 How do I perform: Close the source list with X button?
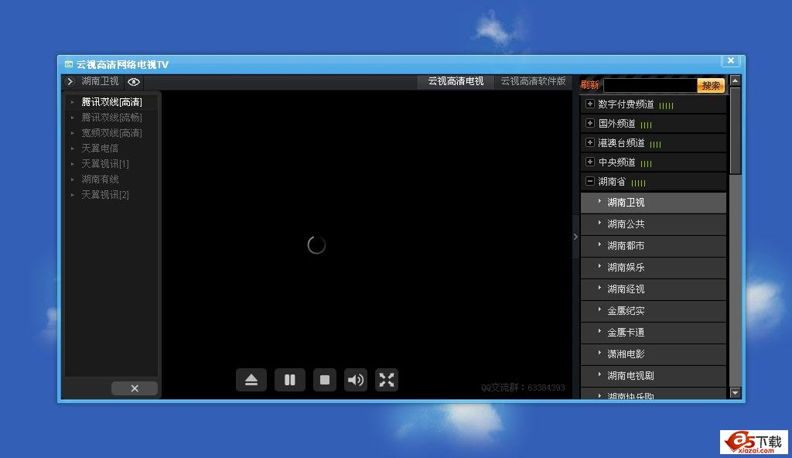[135, 388]
